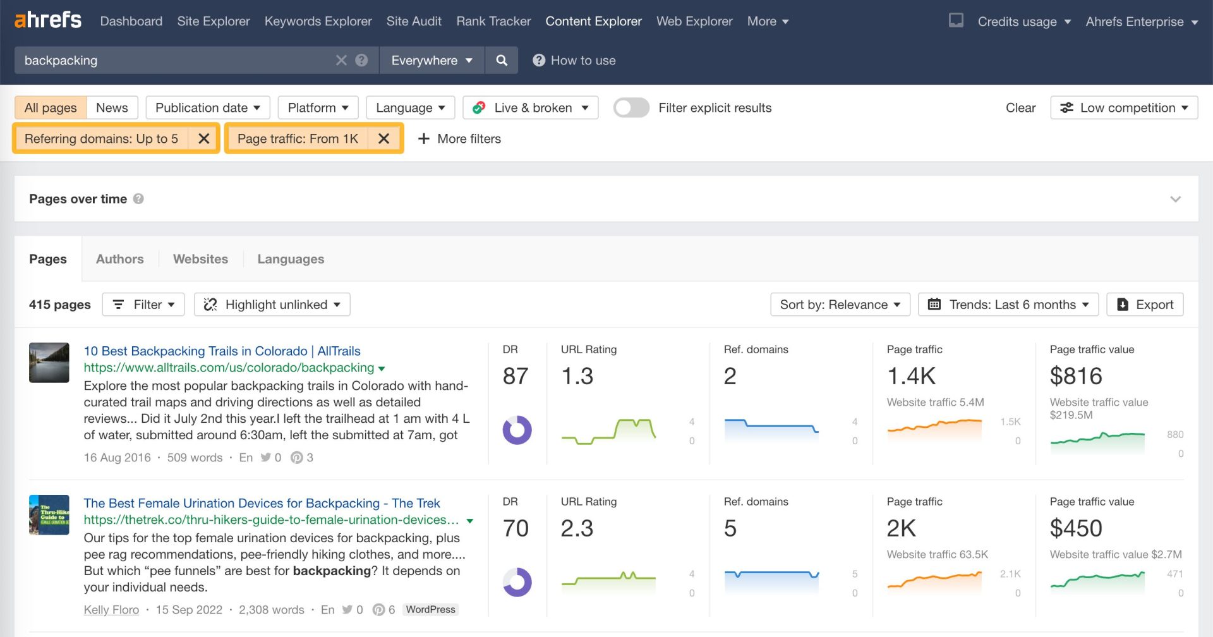
Task: Switch to the Authors tab
Action: tap(119, 259)
